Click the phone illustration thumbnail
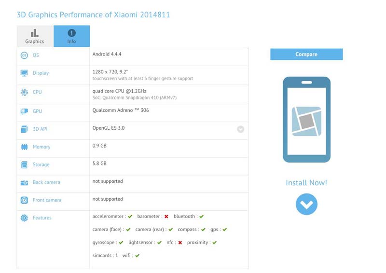This screenshot has width=386, height=273. [306, 119]
